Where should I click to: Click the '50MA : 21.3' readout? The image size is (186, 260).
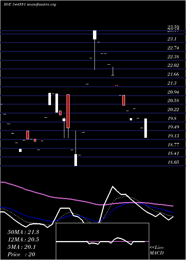coord(23,232)
